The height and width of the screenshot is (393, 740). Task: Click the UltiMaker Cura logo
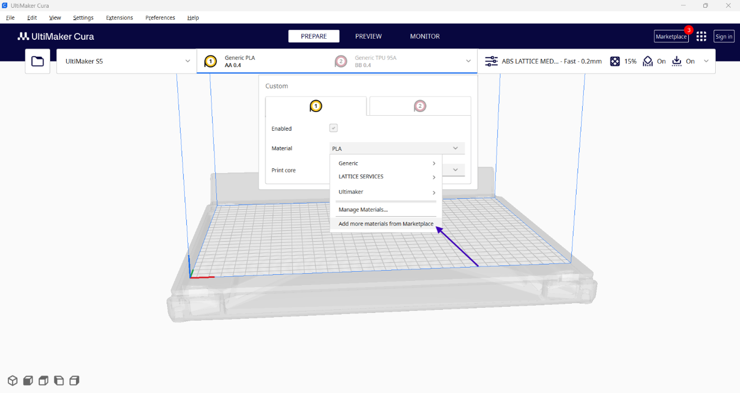pyautogui.click(x=56, y=36)
